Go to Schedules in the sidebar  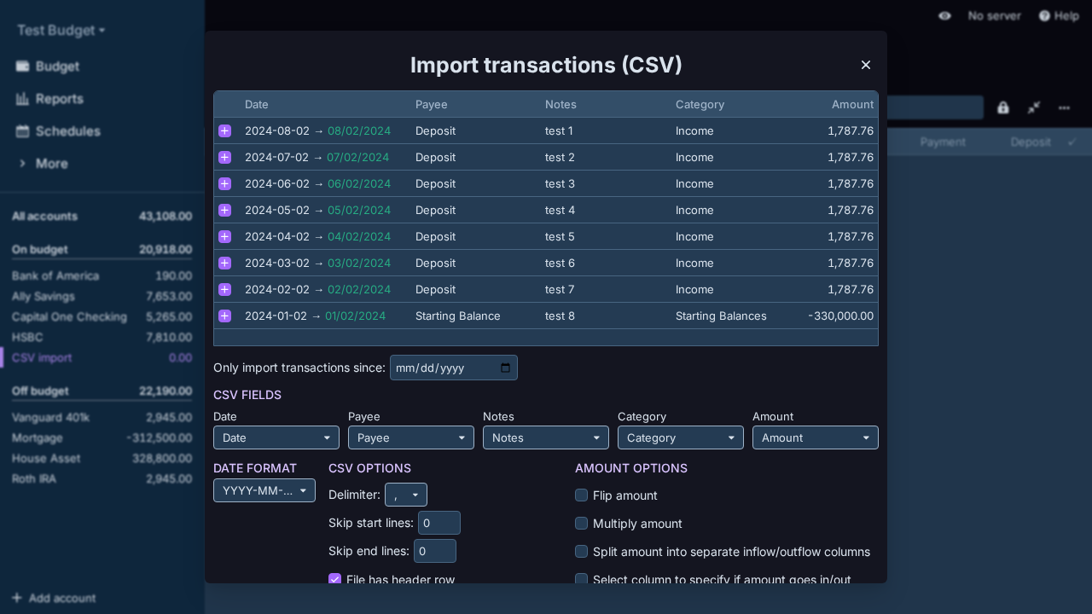[67, 131]
